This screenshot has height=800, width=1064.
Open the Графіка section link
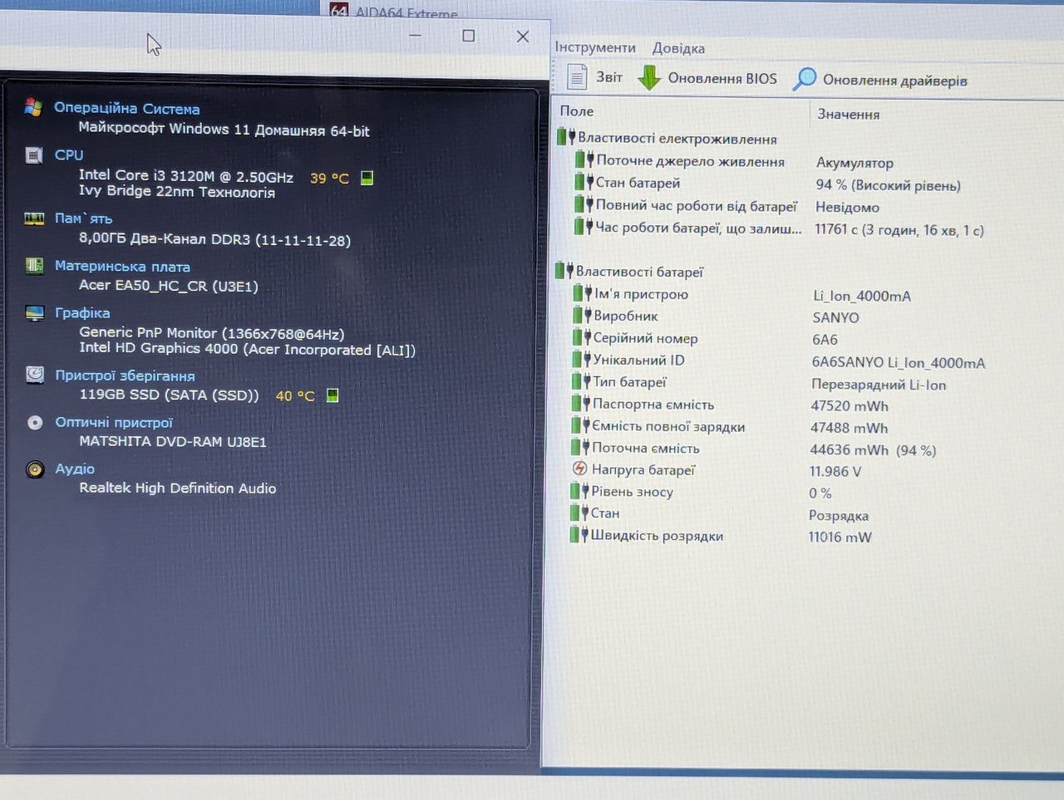tap(82, 313)
